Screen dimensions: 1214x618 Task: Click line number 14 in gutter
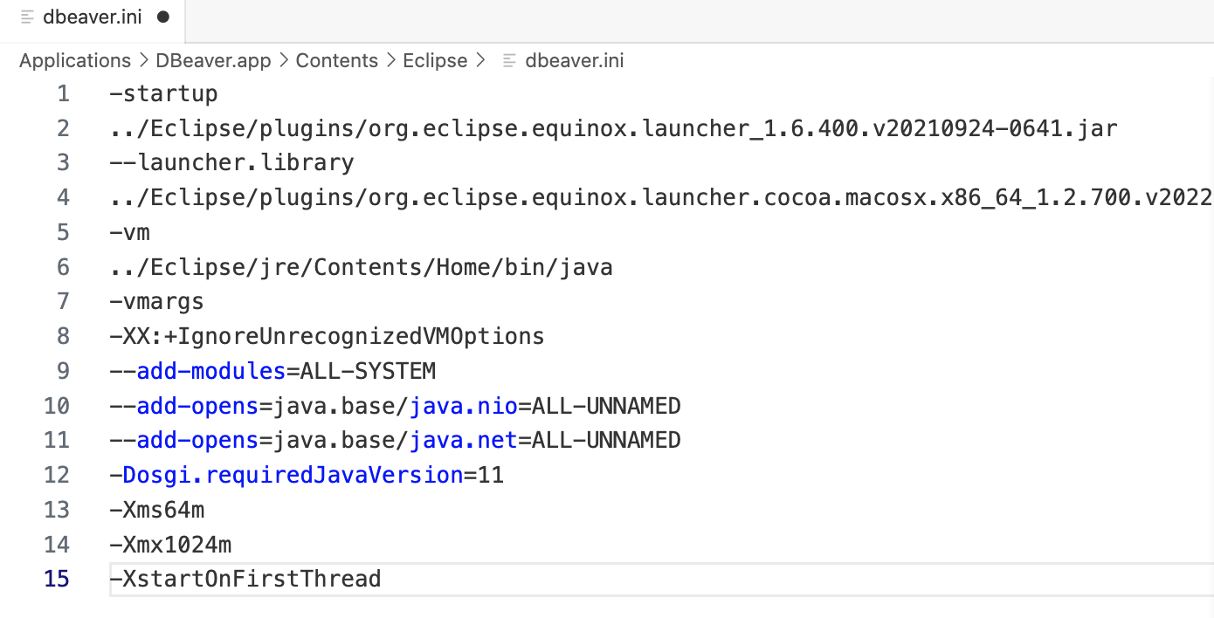57,544
